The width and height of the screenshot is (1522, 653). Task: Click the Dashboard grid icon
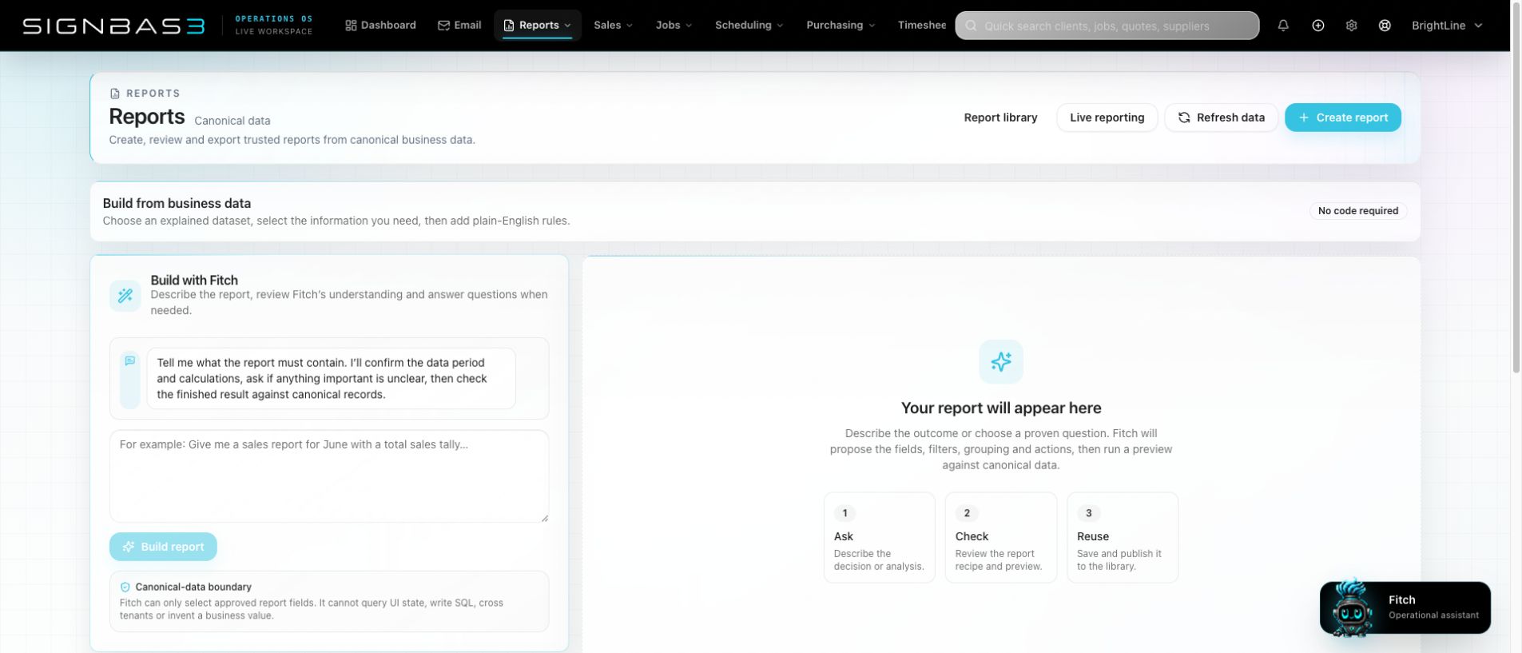coord(351,26)
